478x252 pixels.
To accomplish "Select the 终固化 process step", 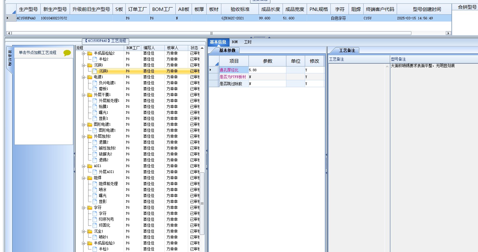I will pos(104,225).
